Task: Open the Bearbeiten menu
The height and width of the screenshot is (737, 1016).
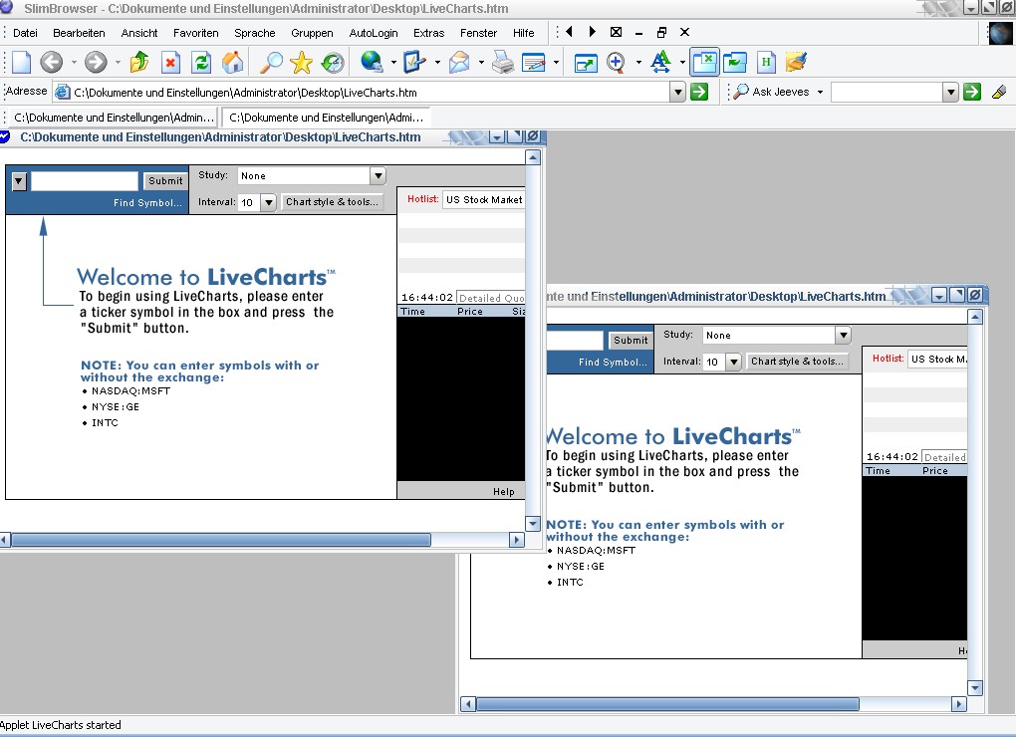Action: click(x=79, y=33)
